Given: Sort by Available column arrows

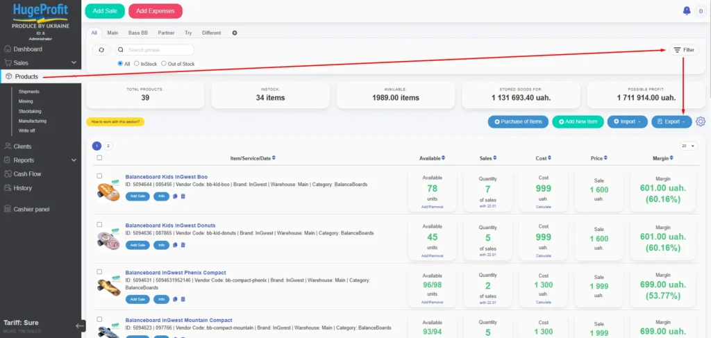Looking at the screenshot, I should coord(444,158).
